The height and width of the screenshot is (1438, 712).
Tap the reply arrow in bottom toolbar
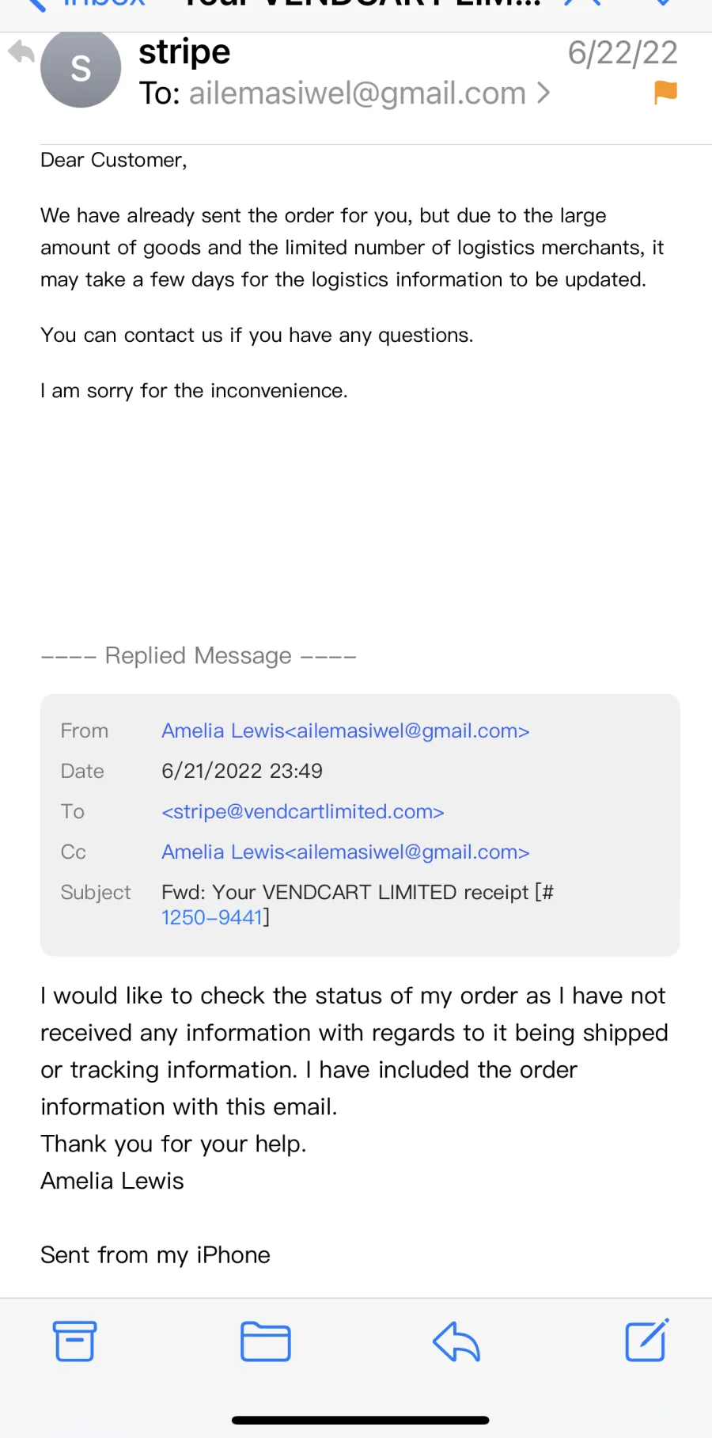tap(456, 1341)
